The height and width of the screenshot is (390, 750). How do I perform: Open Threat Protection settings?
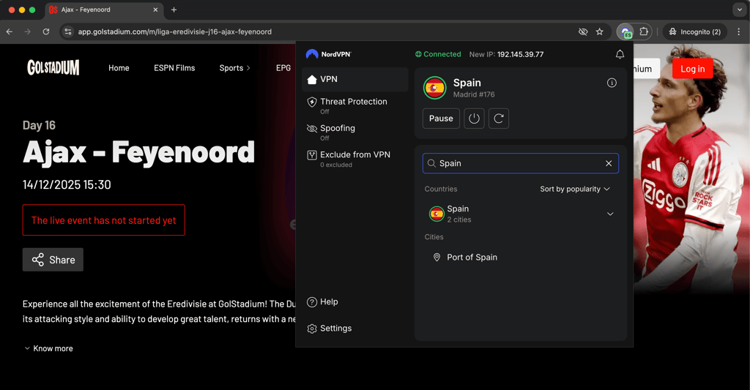(x=355, y=105)
